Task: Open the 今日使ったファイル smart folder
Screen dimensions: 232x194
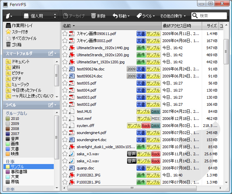Action: [26, 90]
